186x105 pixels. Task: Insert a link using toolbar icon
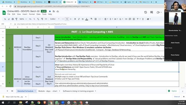(126, 19)
